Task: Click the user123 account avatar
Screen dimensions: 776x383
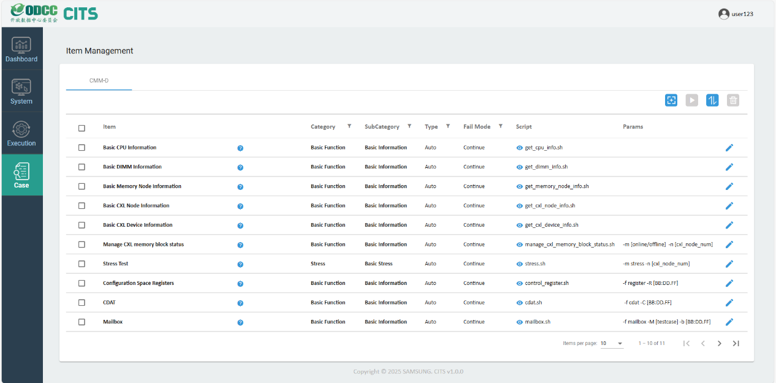Action: [724, 13]
